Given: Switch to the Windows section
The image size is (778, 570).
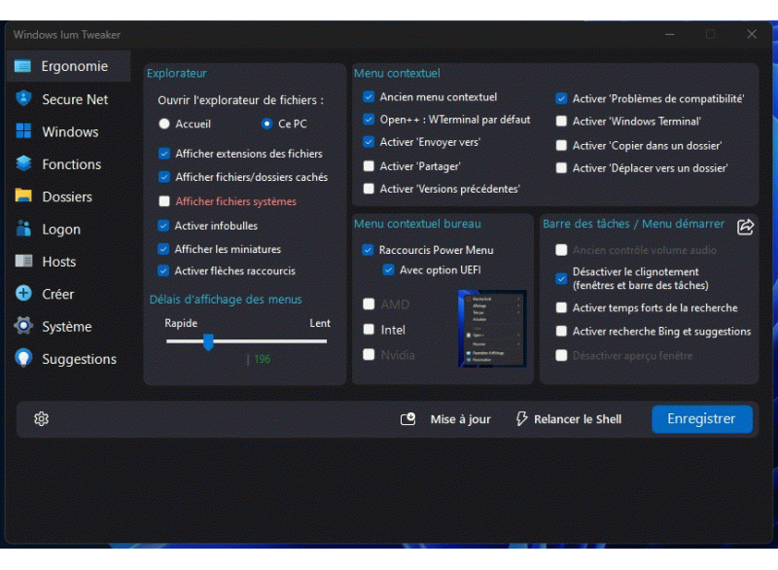Looking at the screenshot, I should tap(68, 131).
